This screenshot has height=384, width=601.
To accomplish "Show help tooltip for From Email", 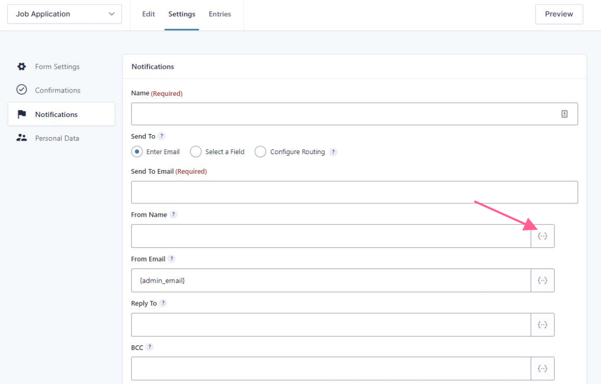I will [172, 258].
